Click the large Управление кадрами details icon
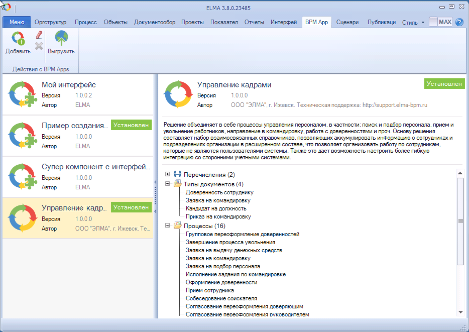 click(x=178, y=94)
